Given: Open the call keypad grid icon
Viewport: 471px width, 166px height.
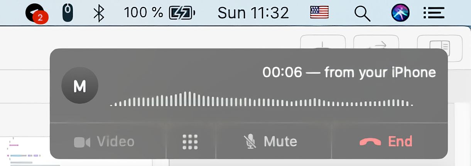Looking at the screenshot, I should click(x=190, y=142).
